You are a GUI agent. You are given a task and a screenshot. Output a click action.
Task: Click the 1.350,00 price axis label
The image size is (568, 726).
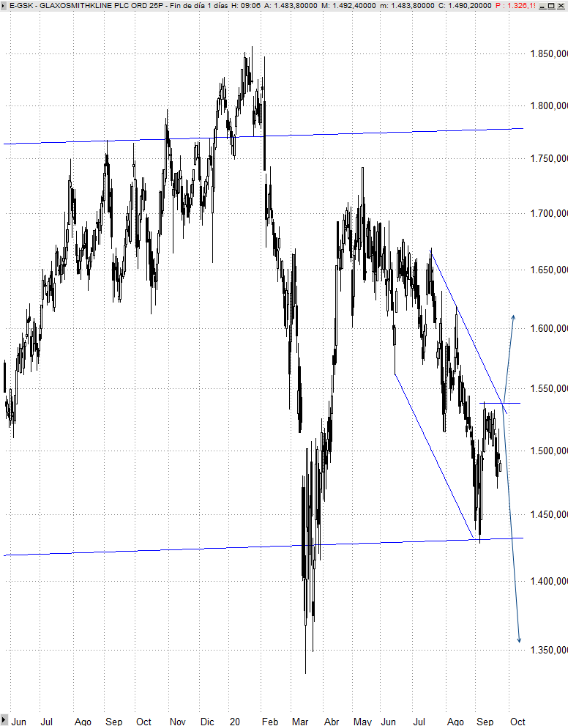548,650
